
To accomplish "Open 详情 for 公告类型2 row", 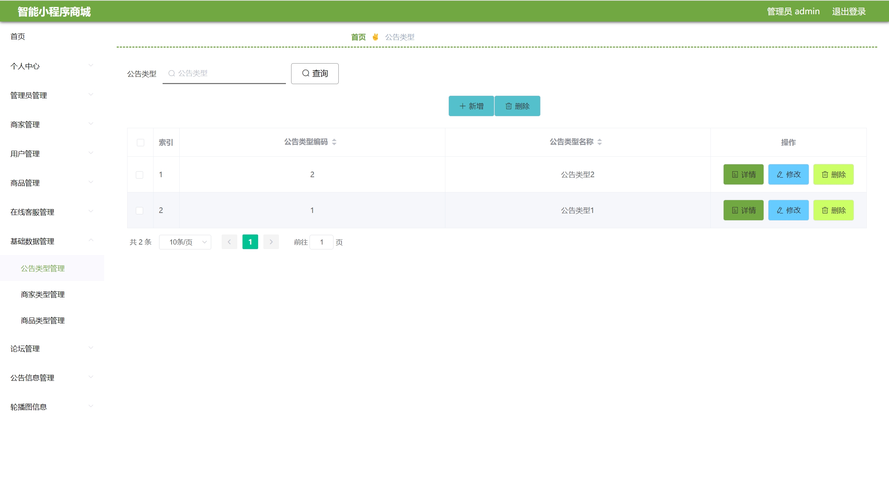I will pos(743,175).
